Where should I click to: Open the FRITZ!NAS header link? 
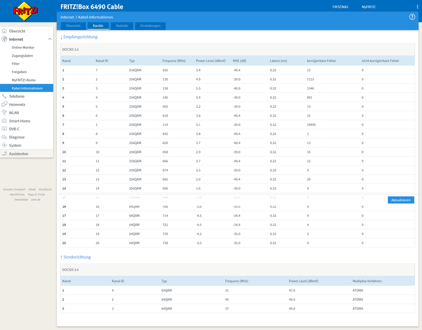click(x=340, y=7)
